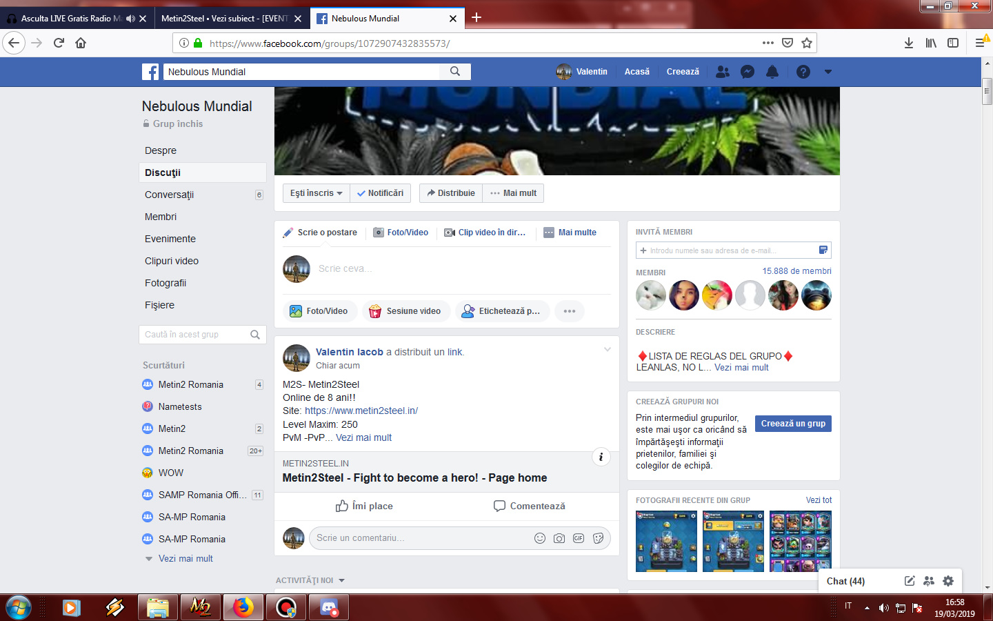The image size is (993, 621).
Task: Open more composer options ellipsis
Action: coord(570,311)
